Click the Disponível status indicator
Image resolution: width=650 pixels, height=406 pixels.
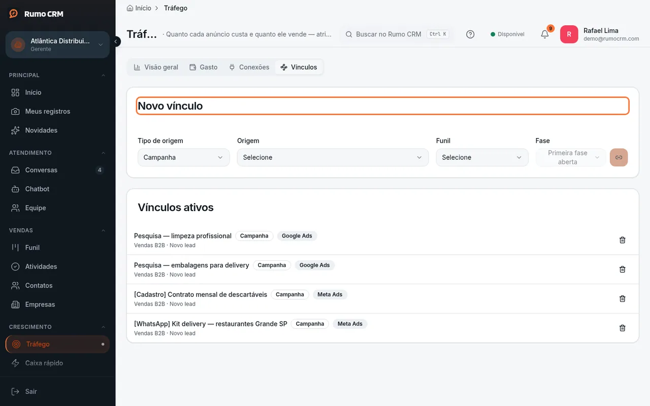[x=507, y=35]
